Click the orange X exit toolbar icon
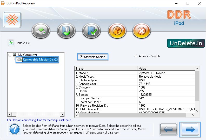This screenshot has height=140, width=206. [x=142, y=31]
